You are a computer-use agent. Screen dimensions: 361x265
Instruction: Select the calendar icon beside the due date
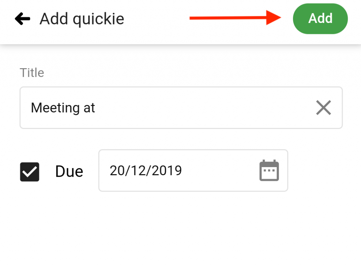(x=269, y=171)
